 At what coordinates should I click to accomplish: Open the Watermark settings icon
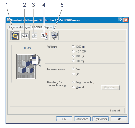coord(35,36)
